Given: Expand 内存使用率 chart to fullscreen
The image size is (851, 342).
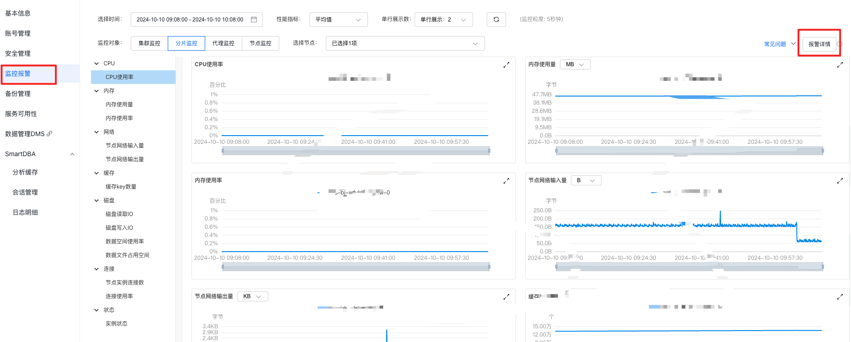Looking at the screenshot, I should click(506, 181).
